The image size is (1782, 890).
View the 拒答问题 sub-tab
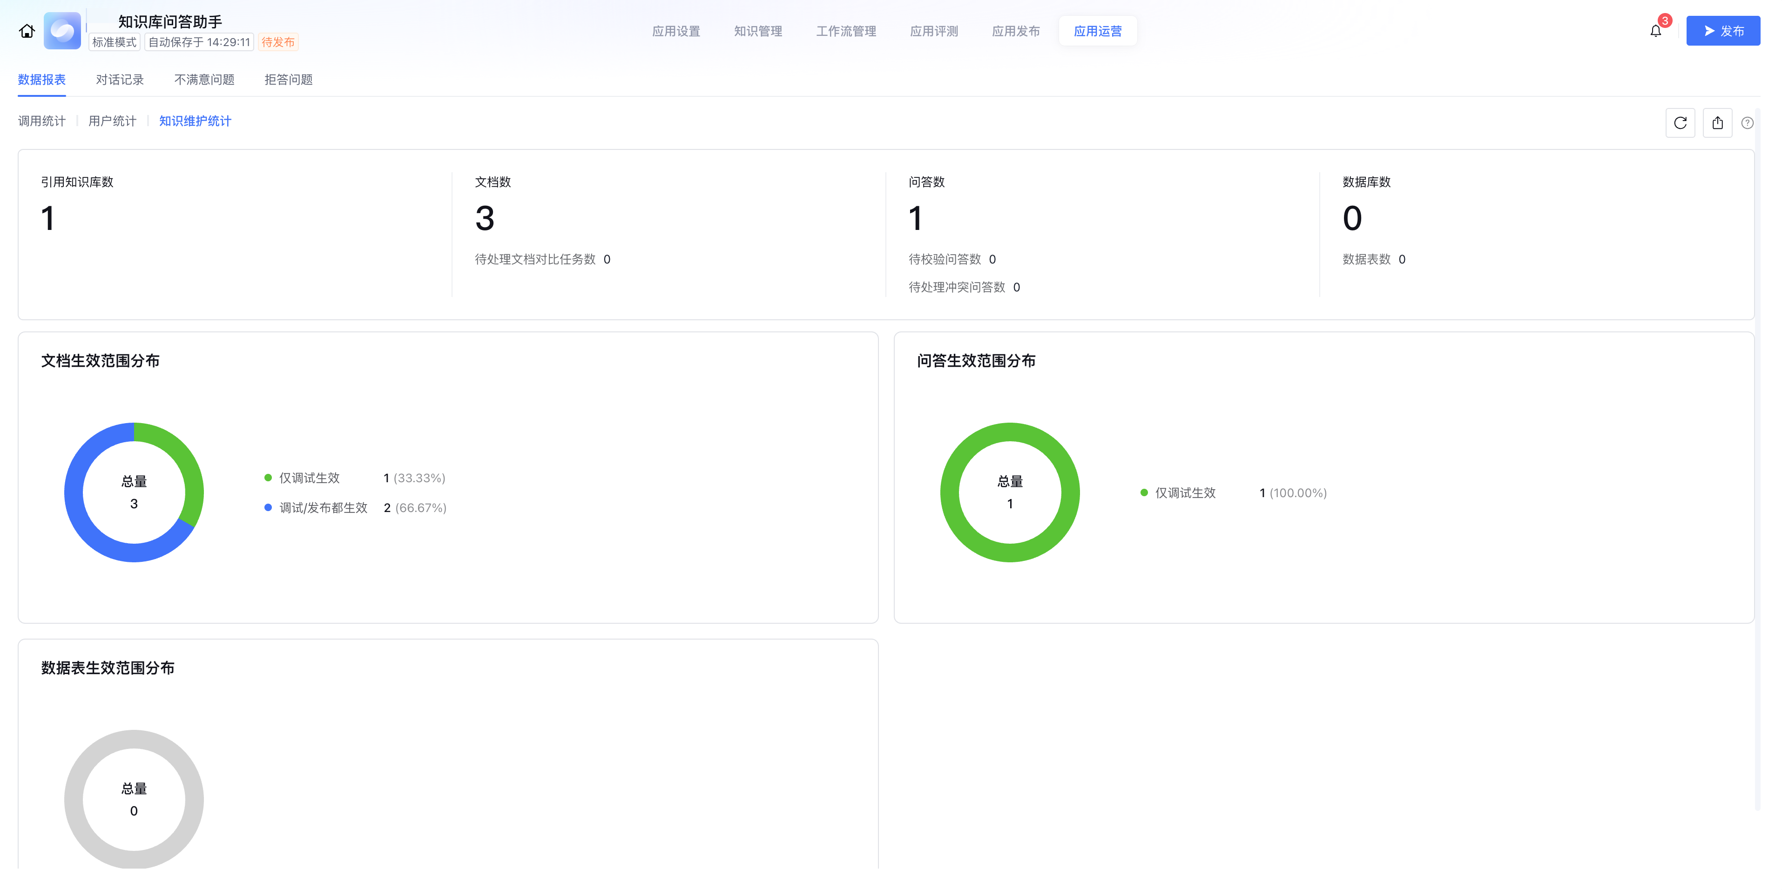[x=289, y=80]
